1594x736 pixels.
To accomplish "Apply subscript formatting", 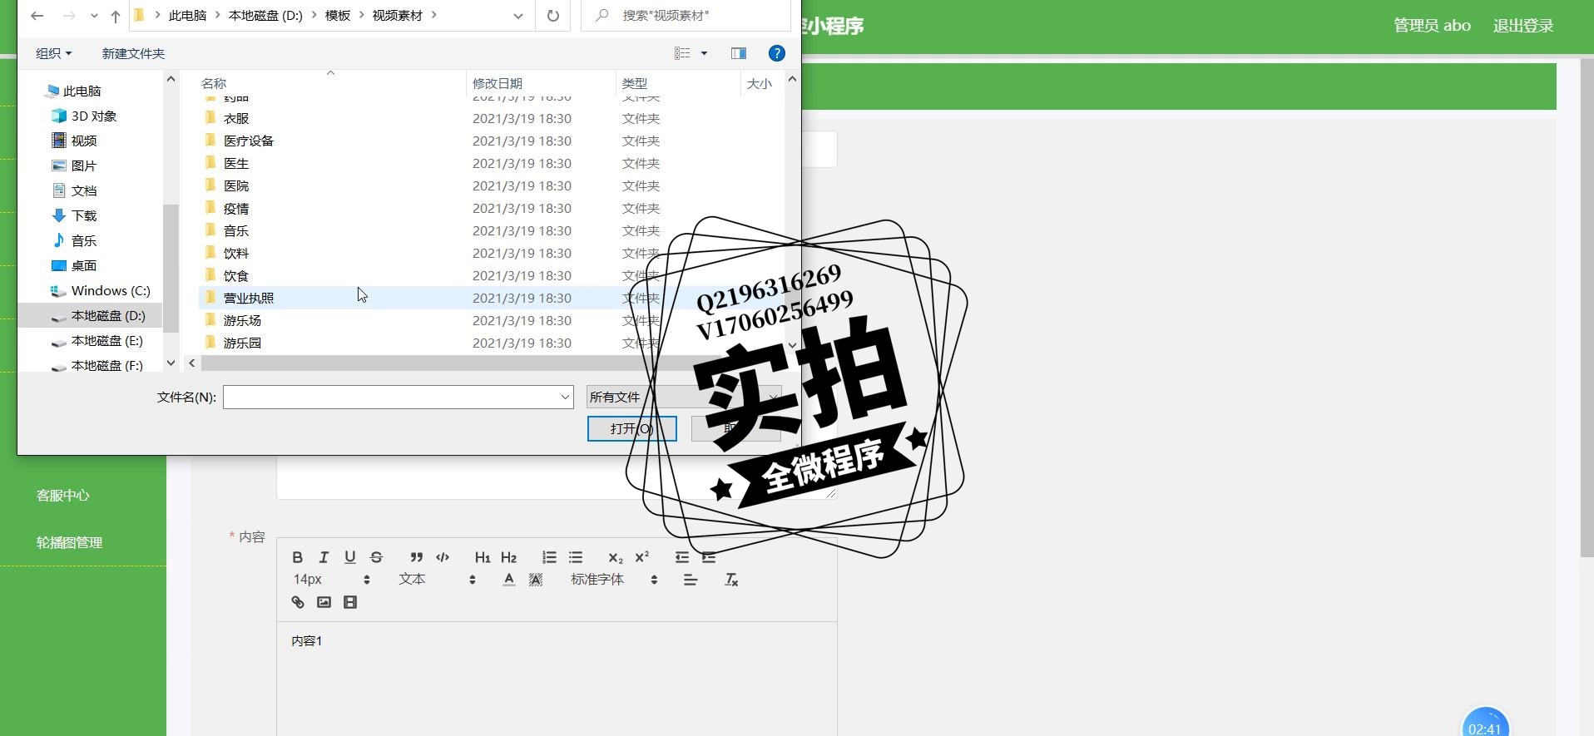I will 616,557.
